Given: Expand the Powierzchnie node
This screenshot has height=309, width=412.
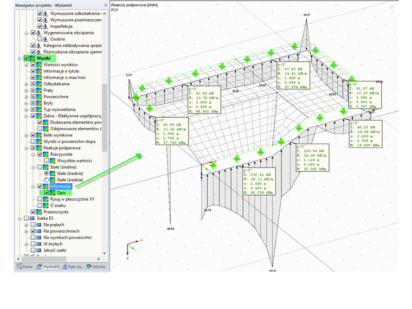Looking at the screenshot, I should [x=26, y=96].
